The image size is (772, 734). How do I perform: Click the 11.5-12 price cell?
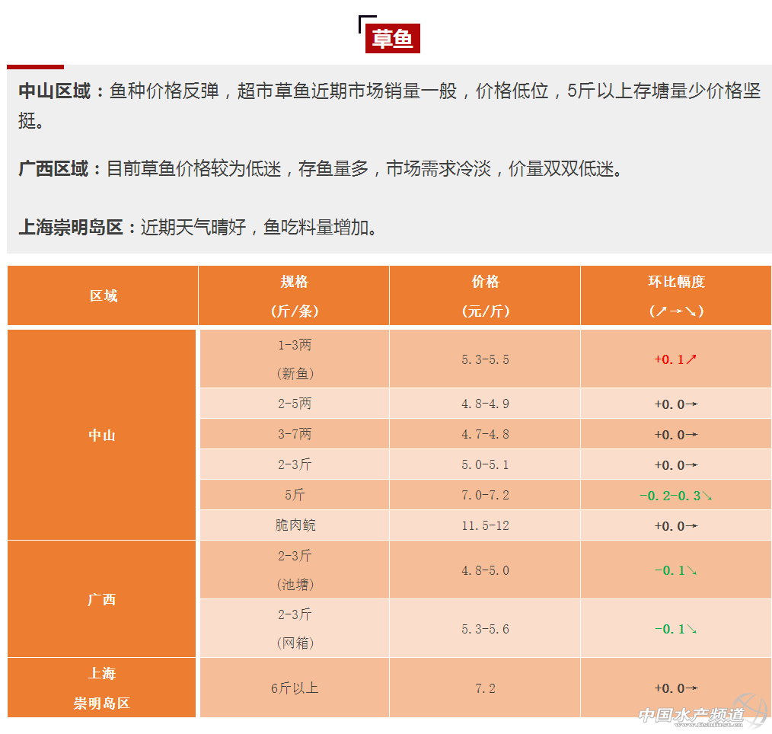click(485, 526)
